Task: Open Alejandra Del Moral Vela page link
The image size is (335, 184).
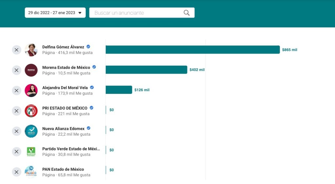Action: (x=65, y=88)
